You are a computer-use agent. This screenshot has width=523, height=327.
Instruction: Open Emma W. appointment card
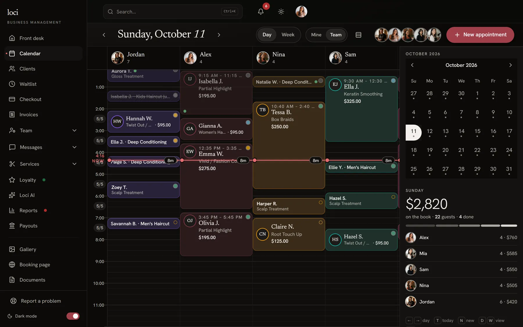click(216, 176)
